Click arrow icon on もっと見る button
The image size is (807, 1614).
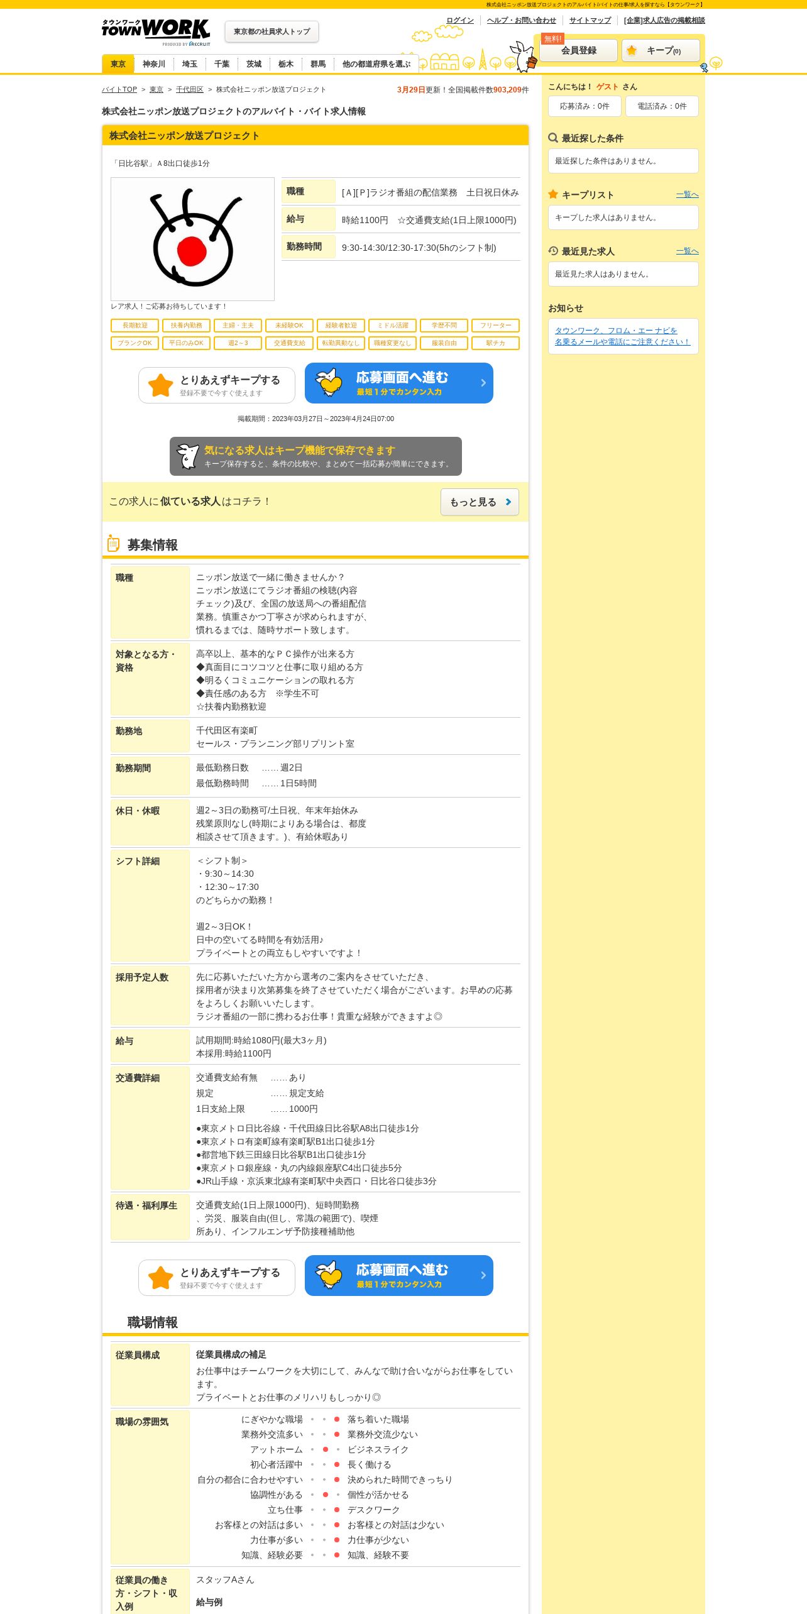[x=508, y=502]
